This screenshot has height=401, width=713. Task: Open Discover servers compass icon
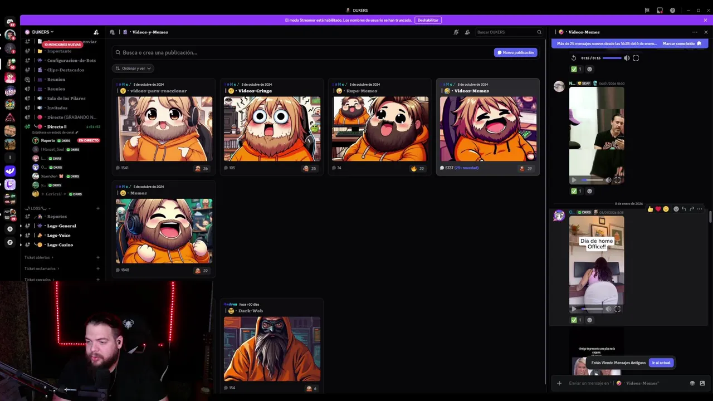(x=10, y=242)
